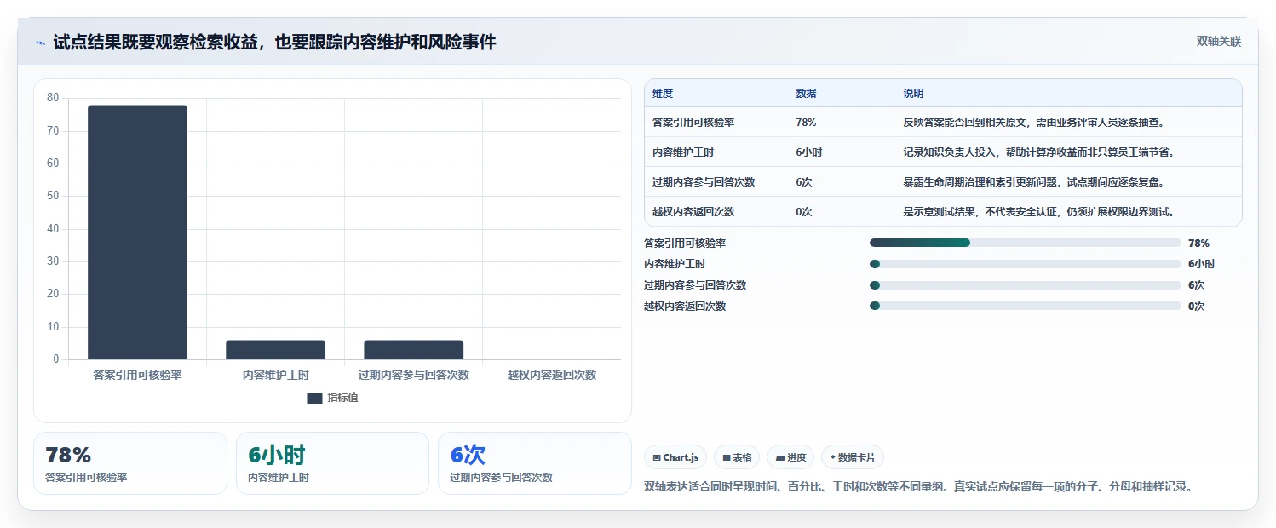Click the 说明 column header in the table
Screen dimensions: 1276x528
point(913,94)
